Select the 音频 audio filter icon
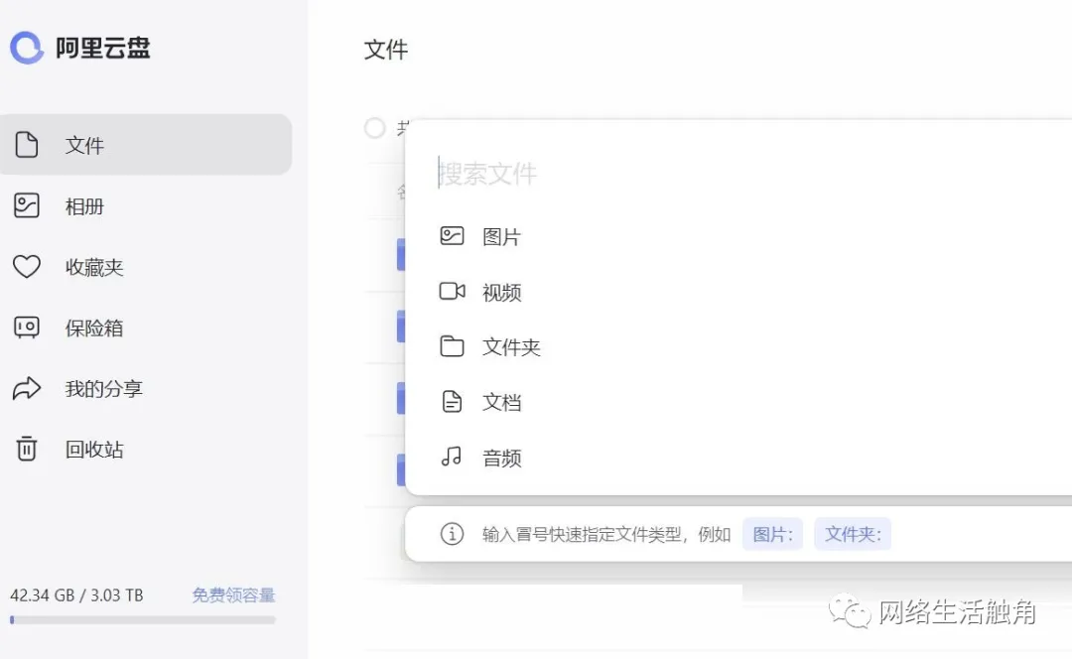The image size is (1072, 659). pyautogui.click(x=452, y=458)
